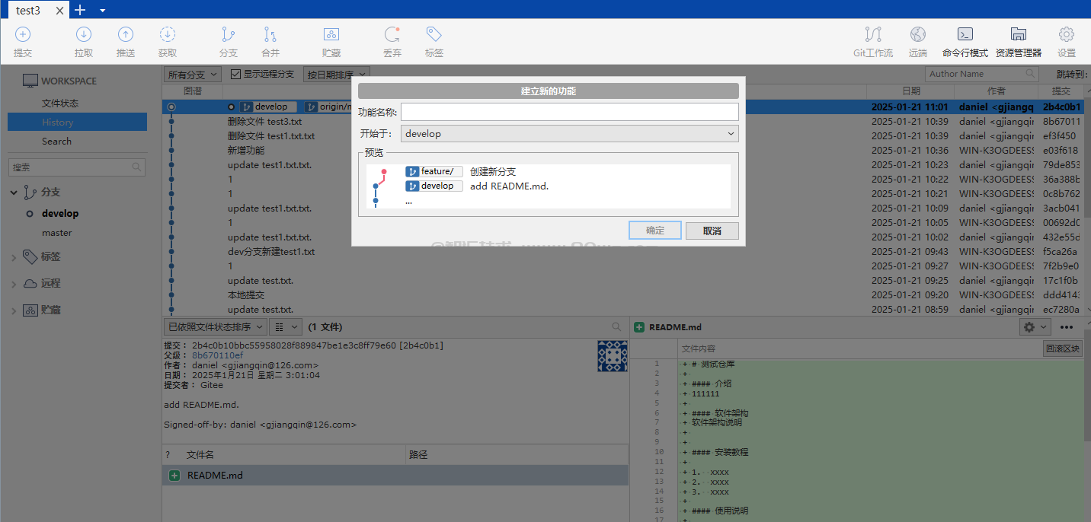Open the 贮藏 (Stash) toolbar icon
Image resolution: width=1091 pixels, height=522 pixels.
coord(331,35)
